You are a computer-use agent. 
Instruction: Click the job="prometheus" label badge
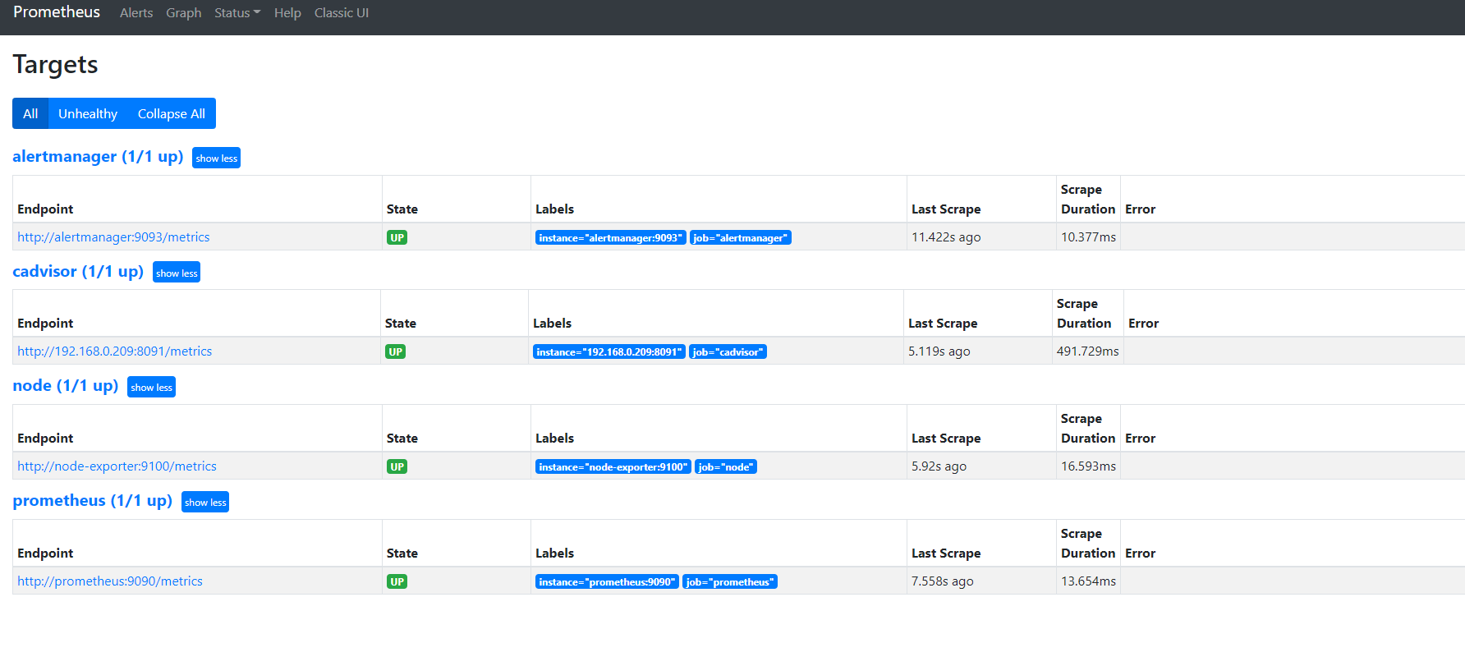pos(730,581)
